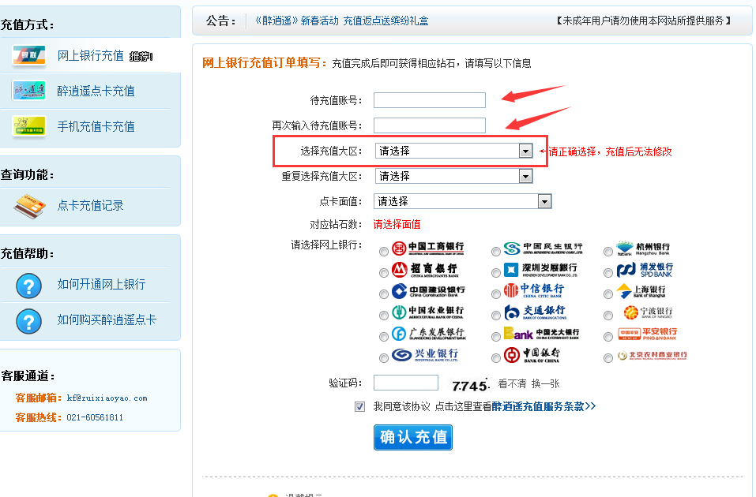756x497 pixels.
Task: Open the 醉逍遥充值服务条款 link
Action: 543,406
